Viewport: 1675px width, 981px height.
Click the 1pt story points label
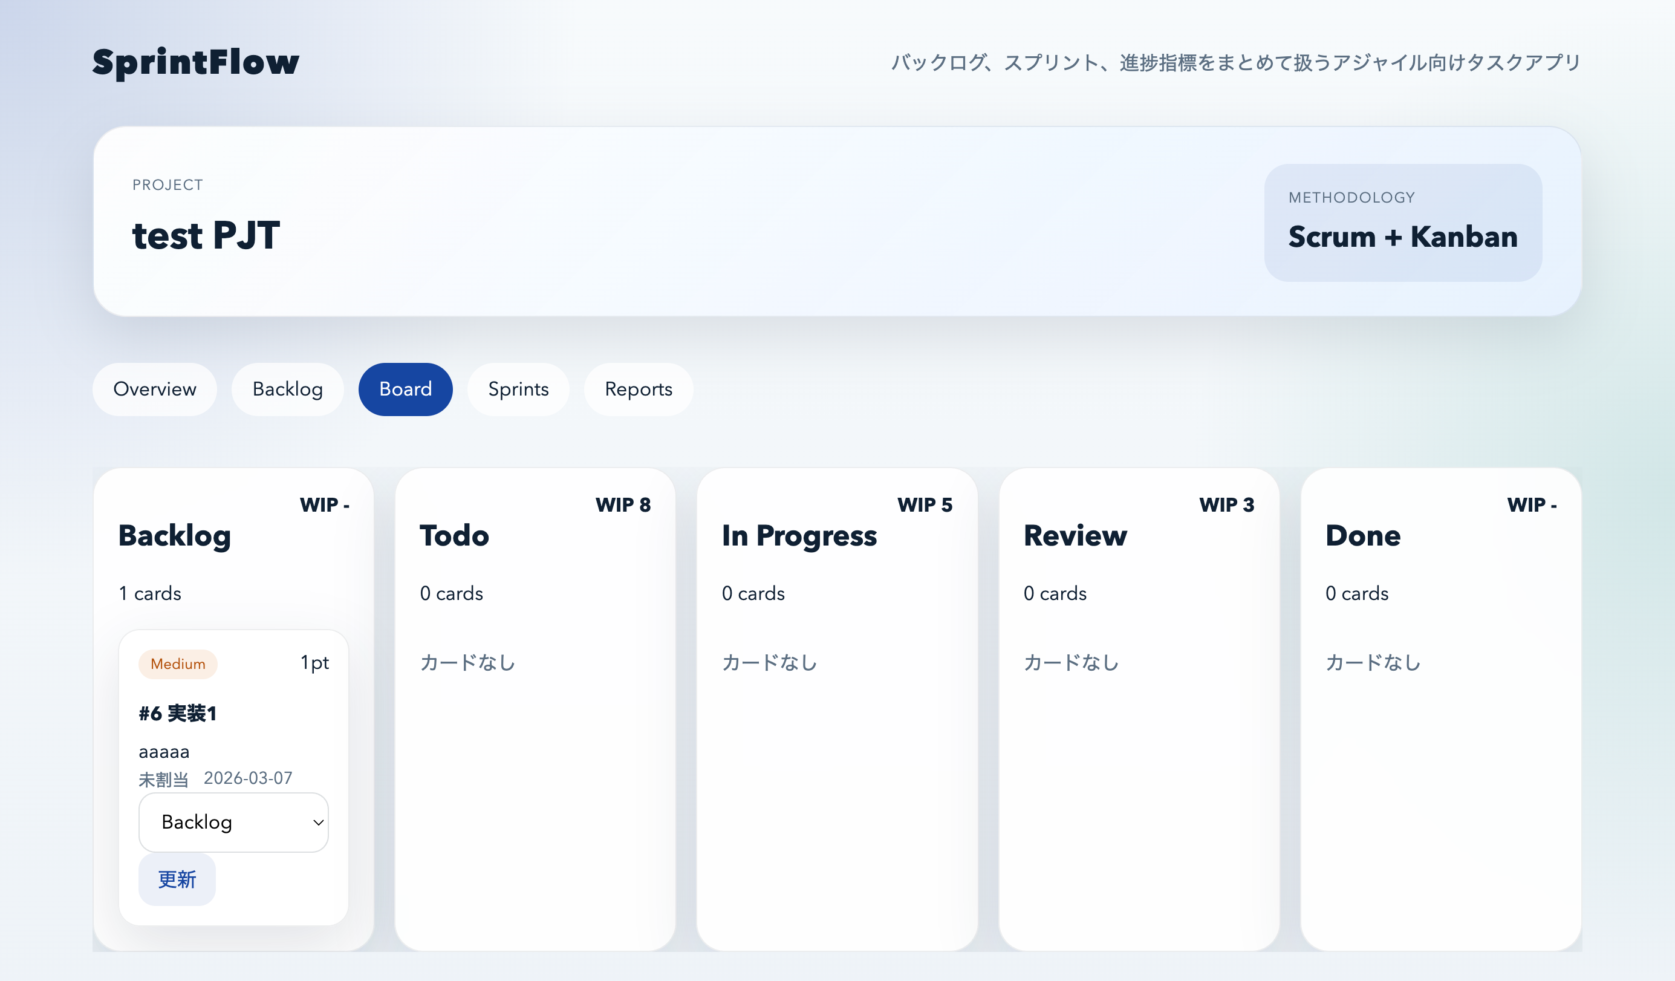pos(314,662)
